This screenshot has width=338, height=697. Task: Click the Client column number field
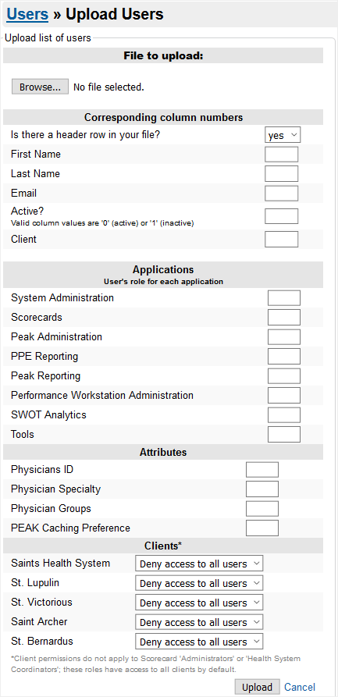point(282,239)
